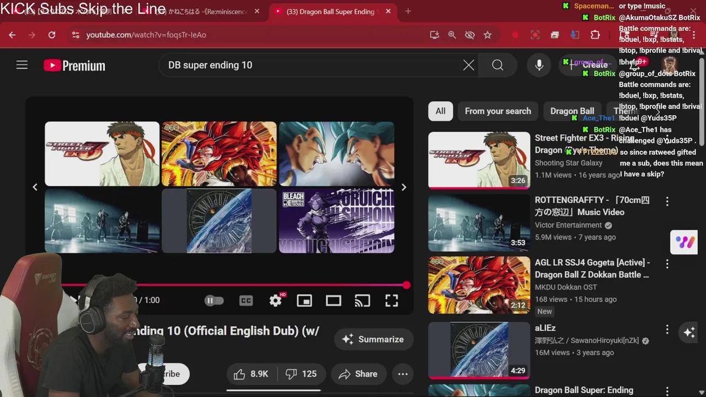Click the red scrubber at progress bar end
The width and height of the screenshot is (706, 397).
click(x=407, y=285)
